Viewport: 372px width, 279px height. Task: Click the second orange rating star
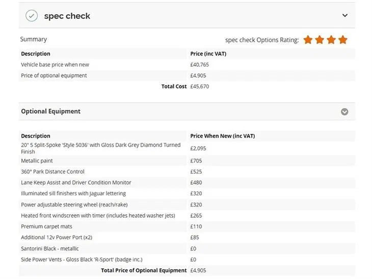320,40
